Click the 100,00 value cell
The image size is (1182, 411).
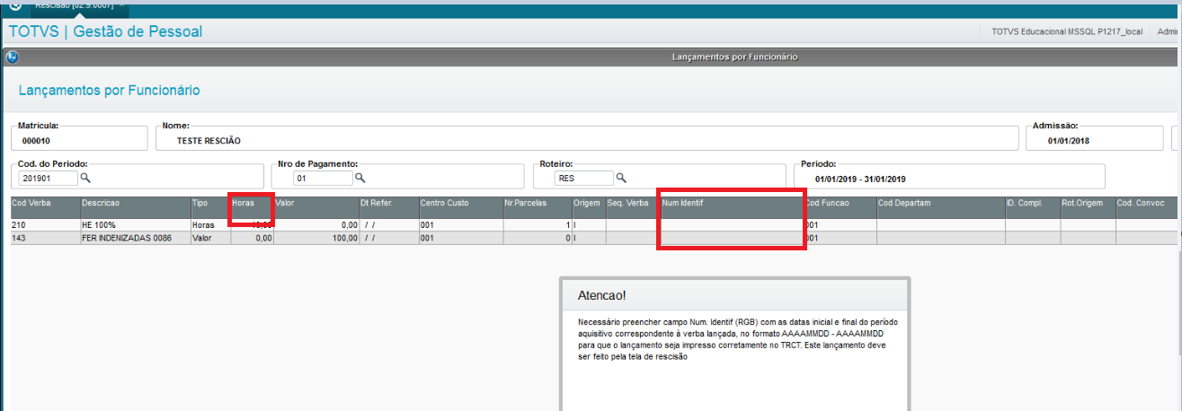click(x=315, y=238)
